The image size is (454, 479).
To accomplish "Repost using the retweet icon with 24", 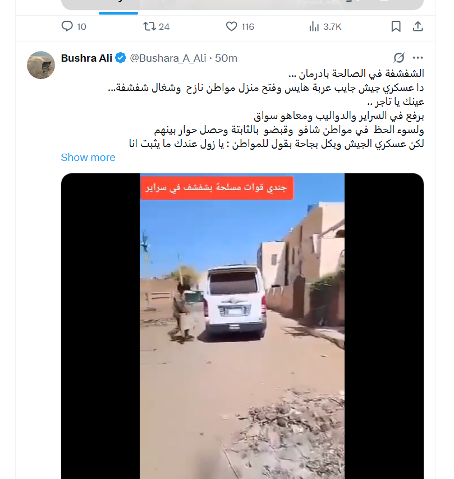I will [x=149, y=26].
